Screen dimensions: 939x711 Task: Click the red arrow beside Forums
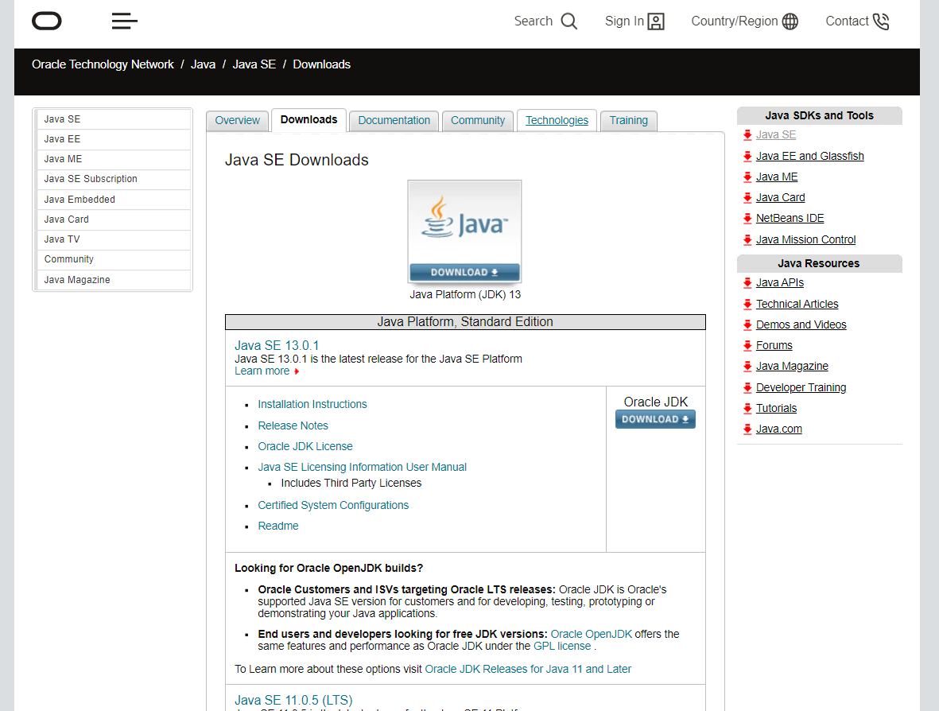[747, 346]
